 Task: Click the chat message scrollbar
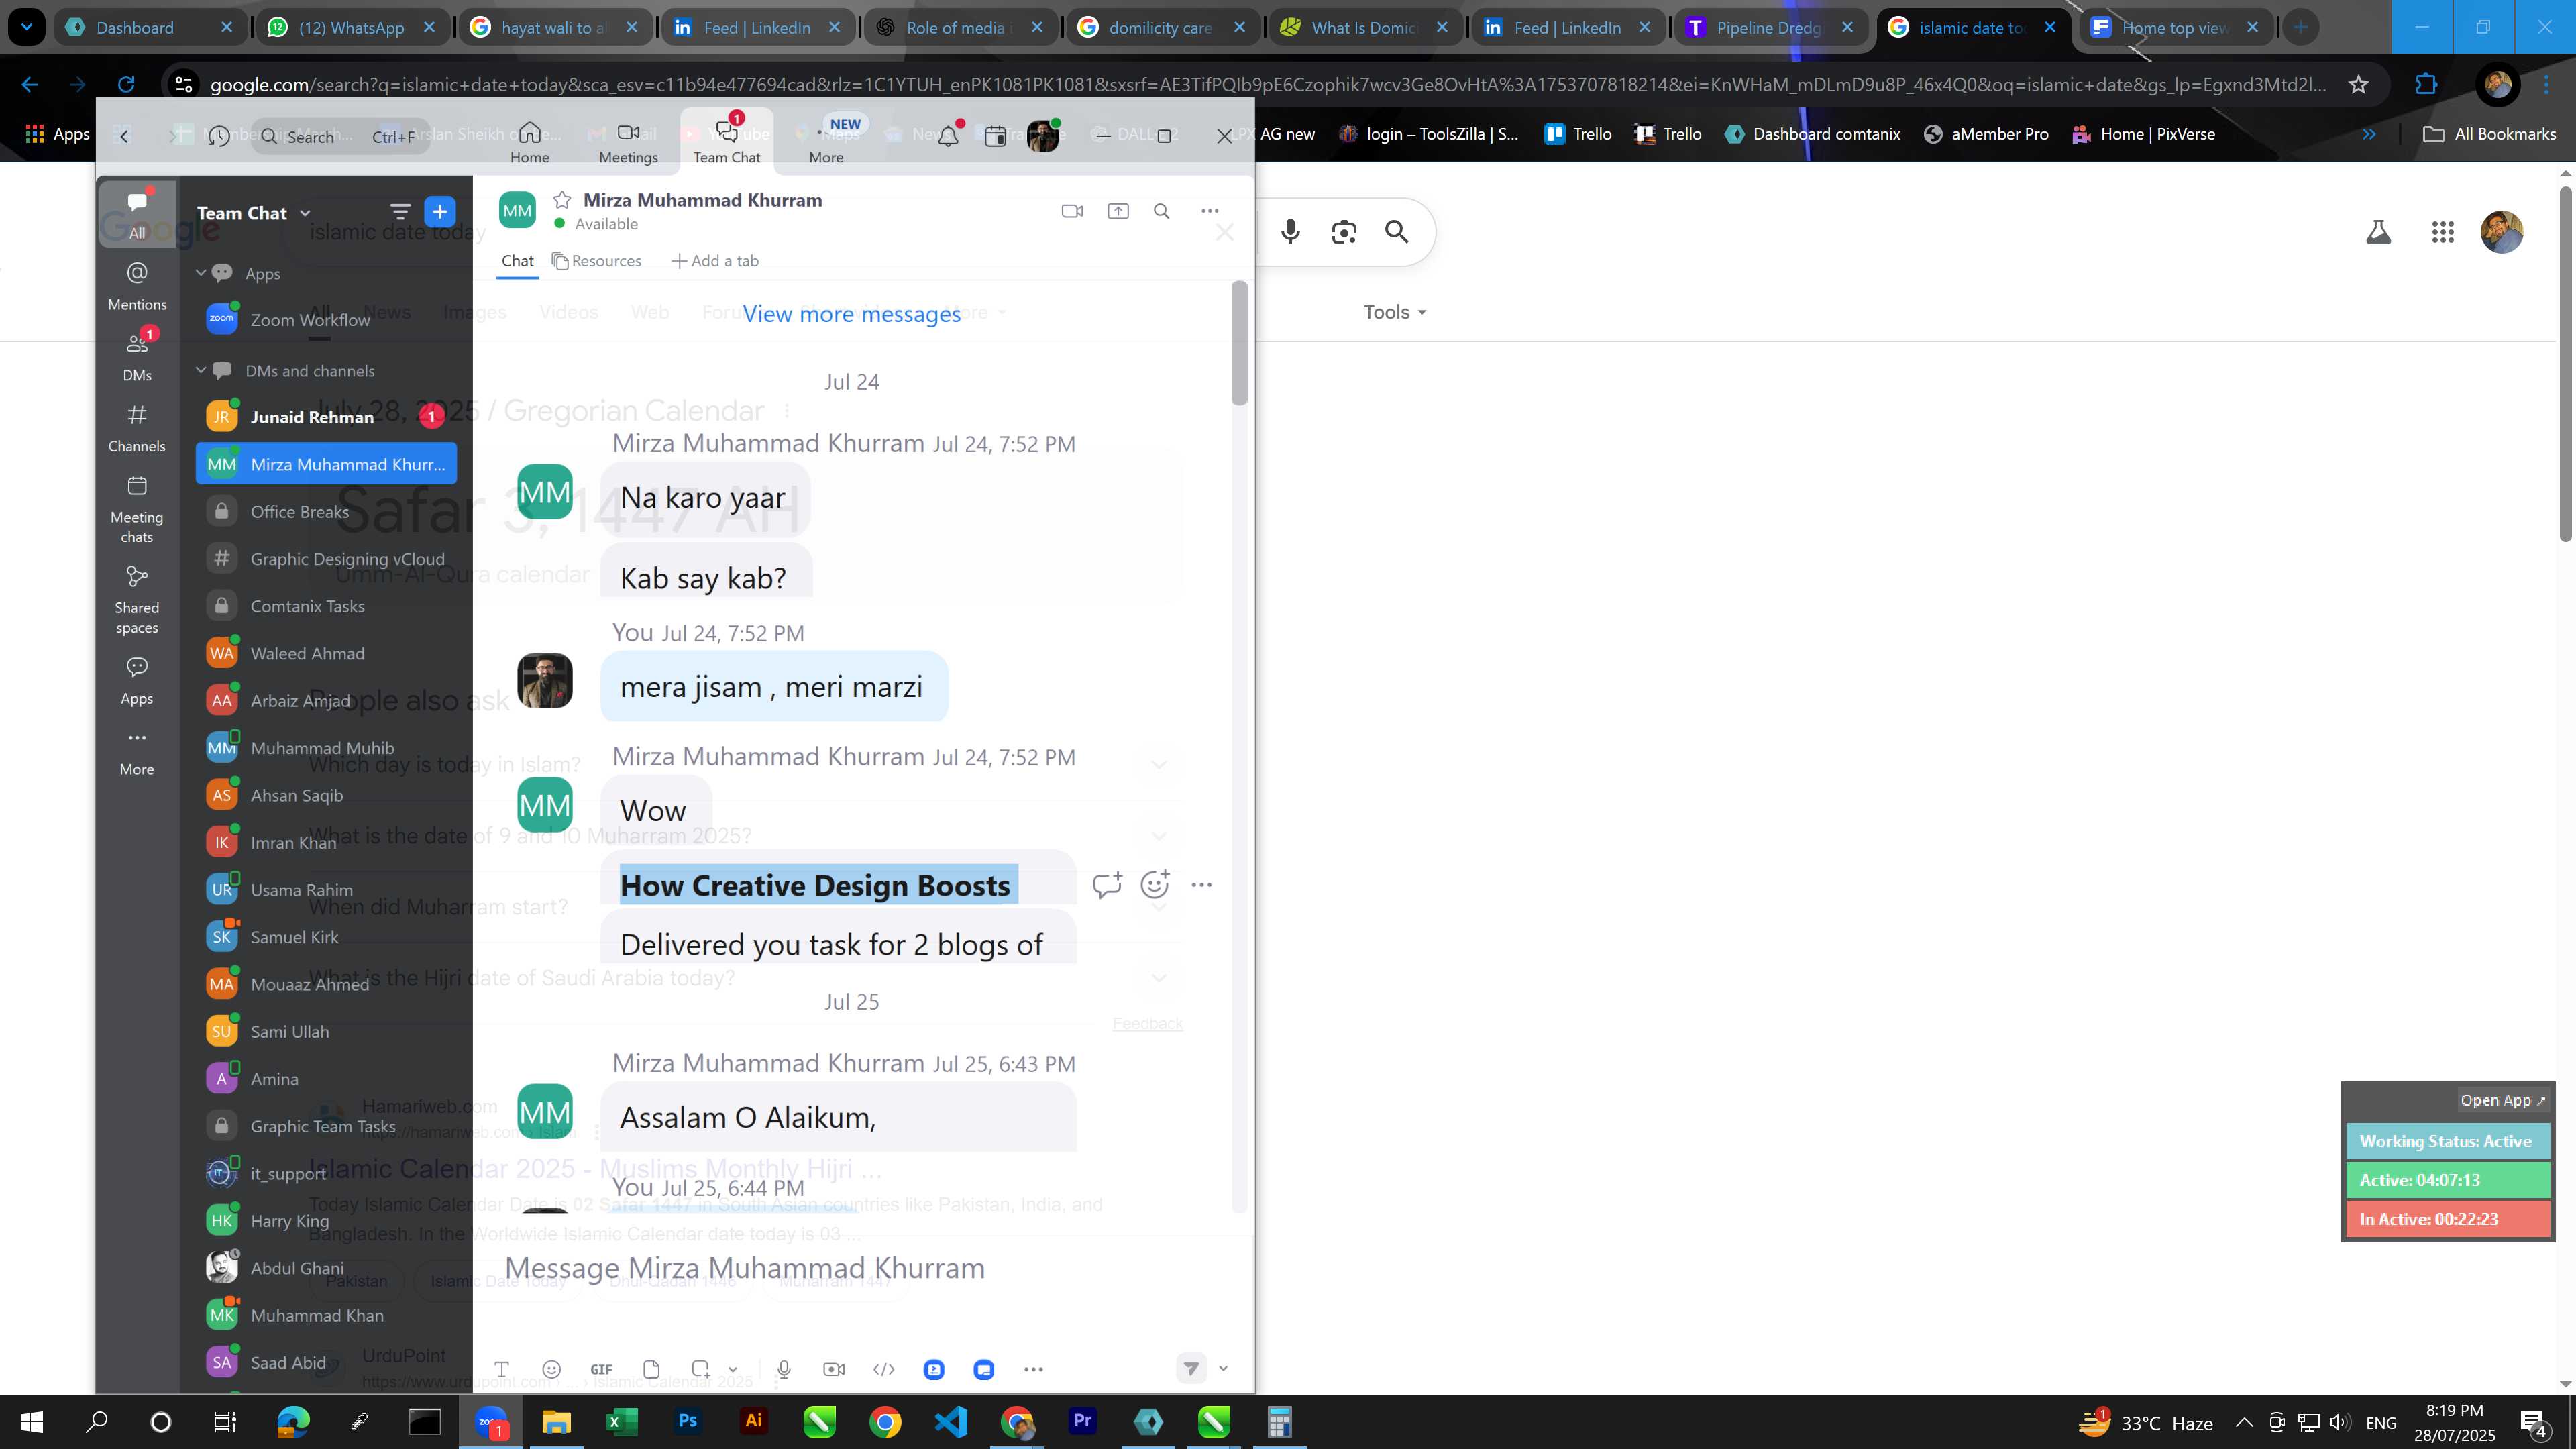point(1239,343)
